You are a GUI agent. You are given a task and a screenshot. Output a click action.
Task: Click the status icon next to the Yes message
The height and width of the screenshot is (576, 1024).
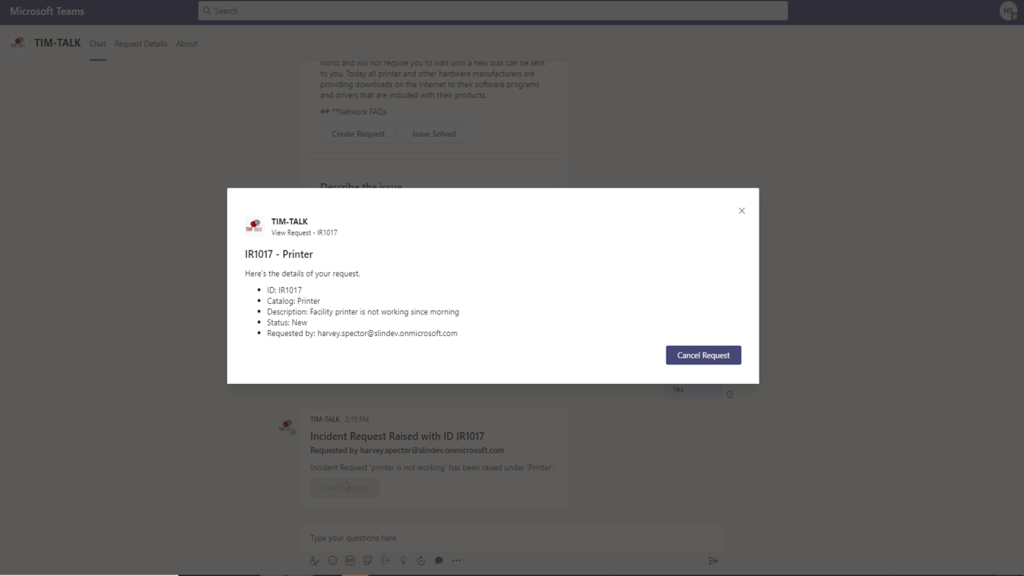729,394
